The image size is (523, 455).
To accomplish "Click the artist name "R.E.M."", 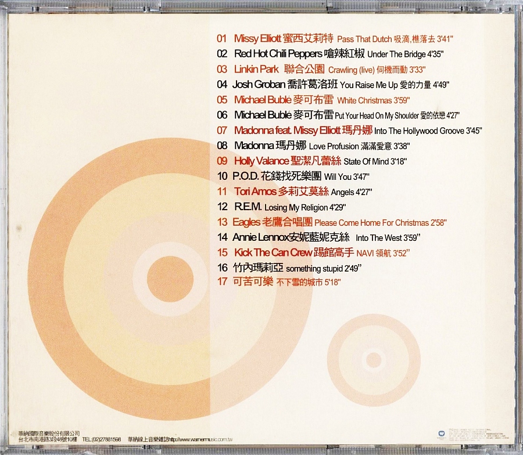I will click(248, 207).
